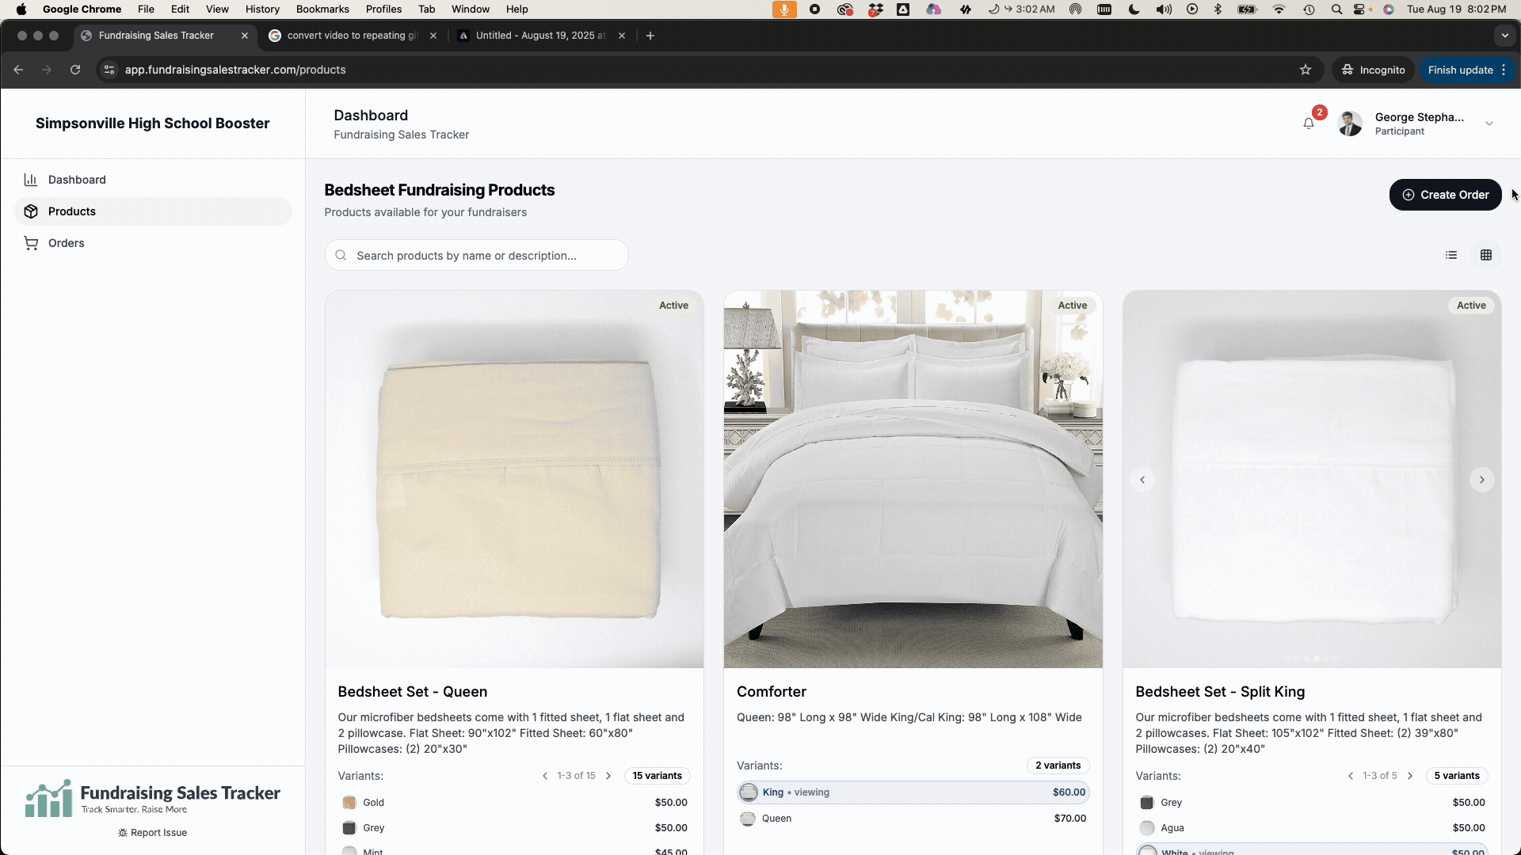The image size is (1521, 855).
Task: Show next image of Split King product
Action: tap(1481, 480)
